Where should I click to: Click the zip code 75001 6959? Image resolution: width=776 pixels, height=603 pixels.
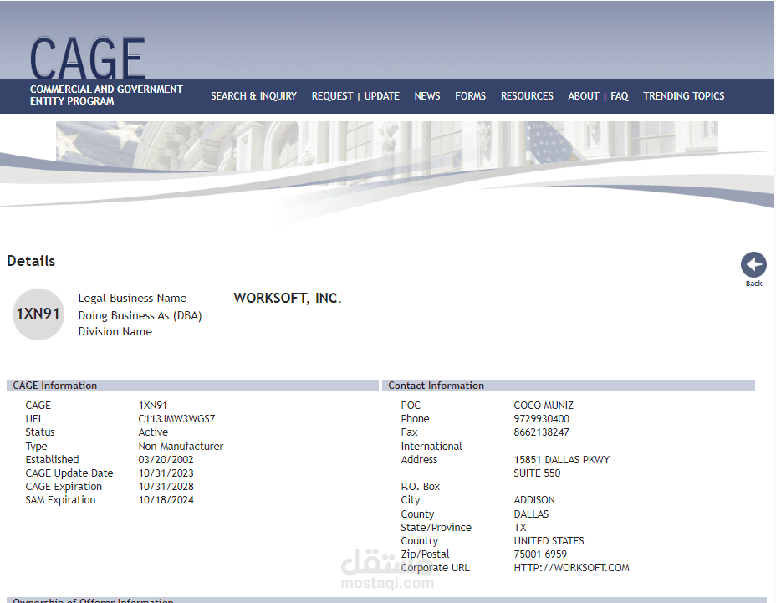tap(540, 554)
